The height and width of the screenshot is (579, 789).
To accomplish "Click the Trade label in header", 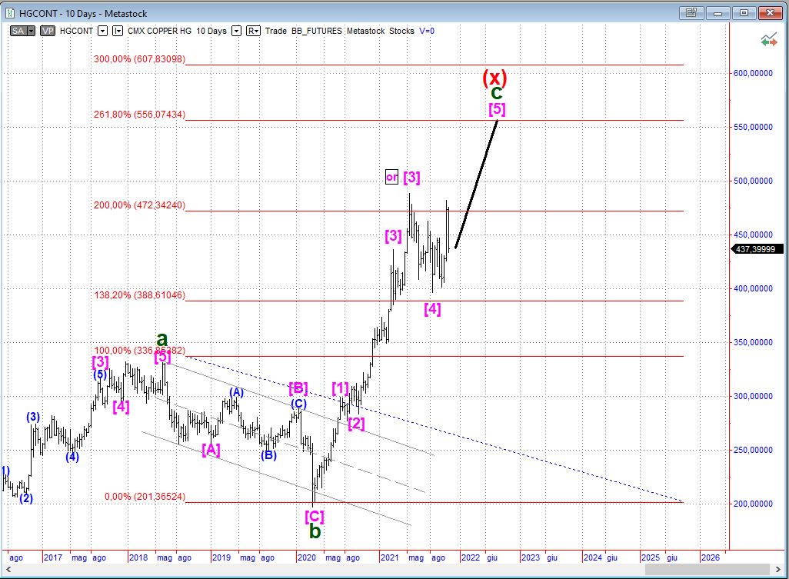I will point(275,31).
